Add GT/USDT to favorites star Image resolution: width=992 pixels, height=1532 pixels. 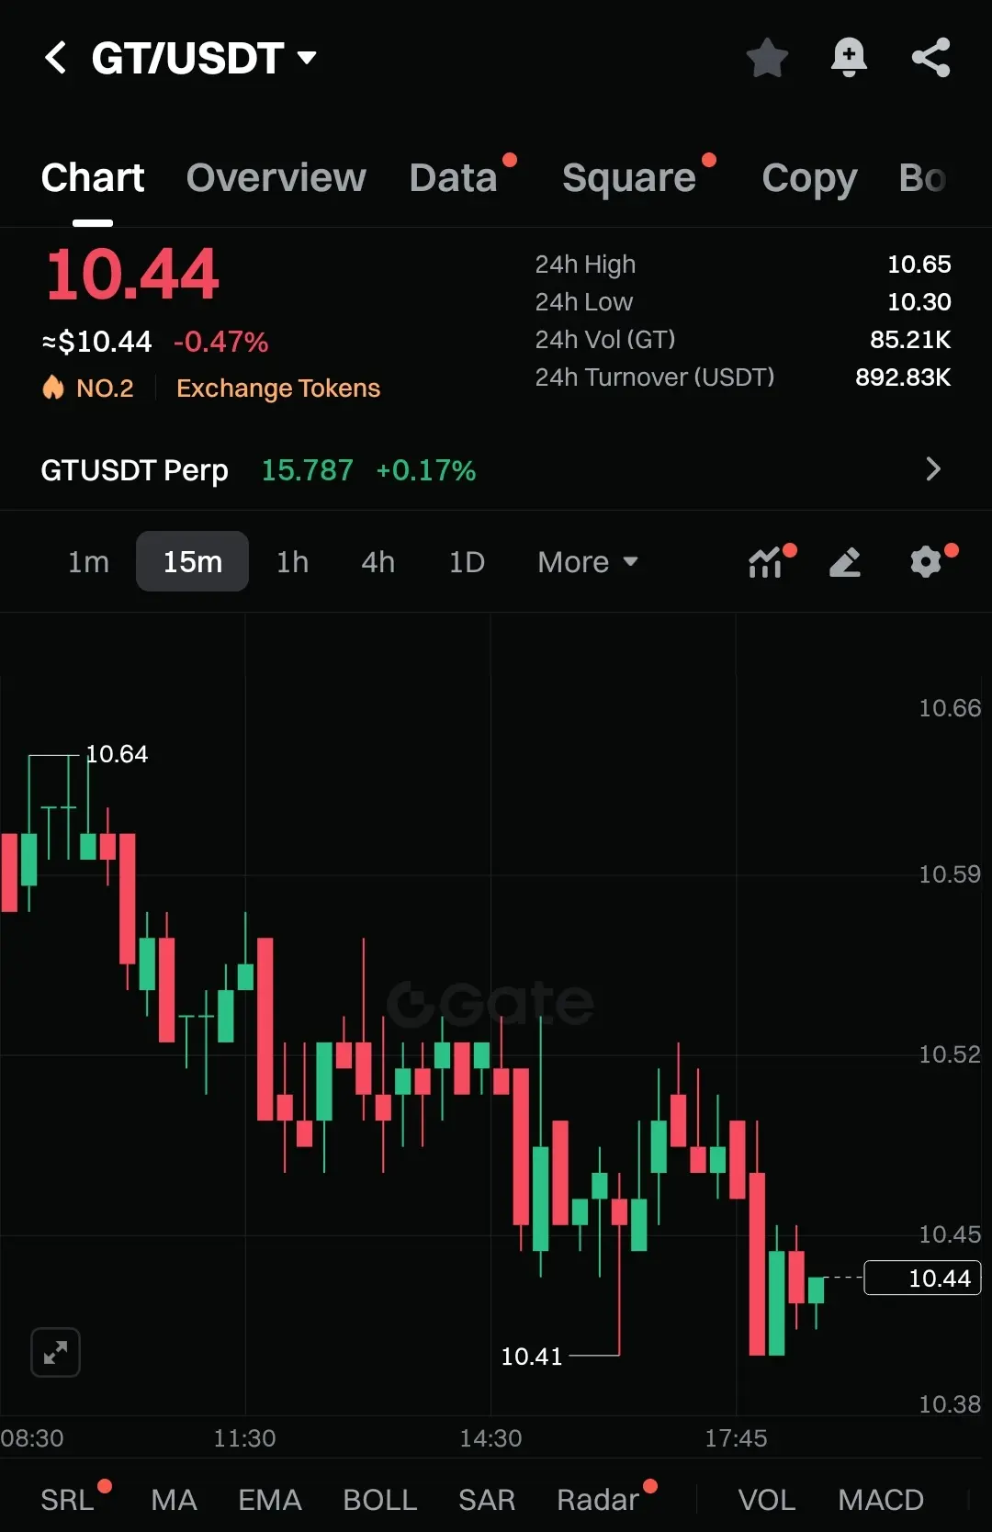pos(767,58)
